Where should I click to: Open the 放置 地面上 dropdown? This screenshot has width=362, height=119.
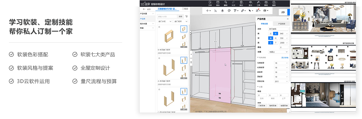(x=278, y=52)
